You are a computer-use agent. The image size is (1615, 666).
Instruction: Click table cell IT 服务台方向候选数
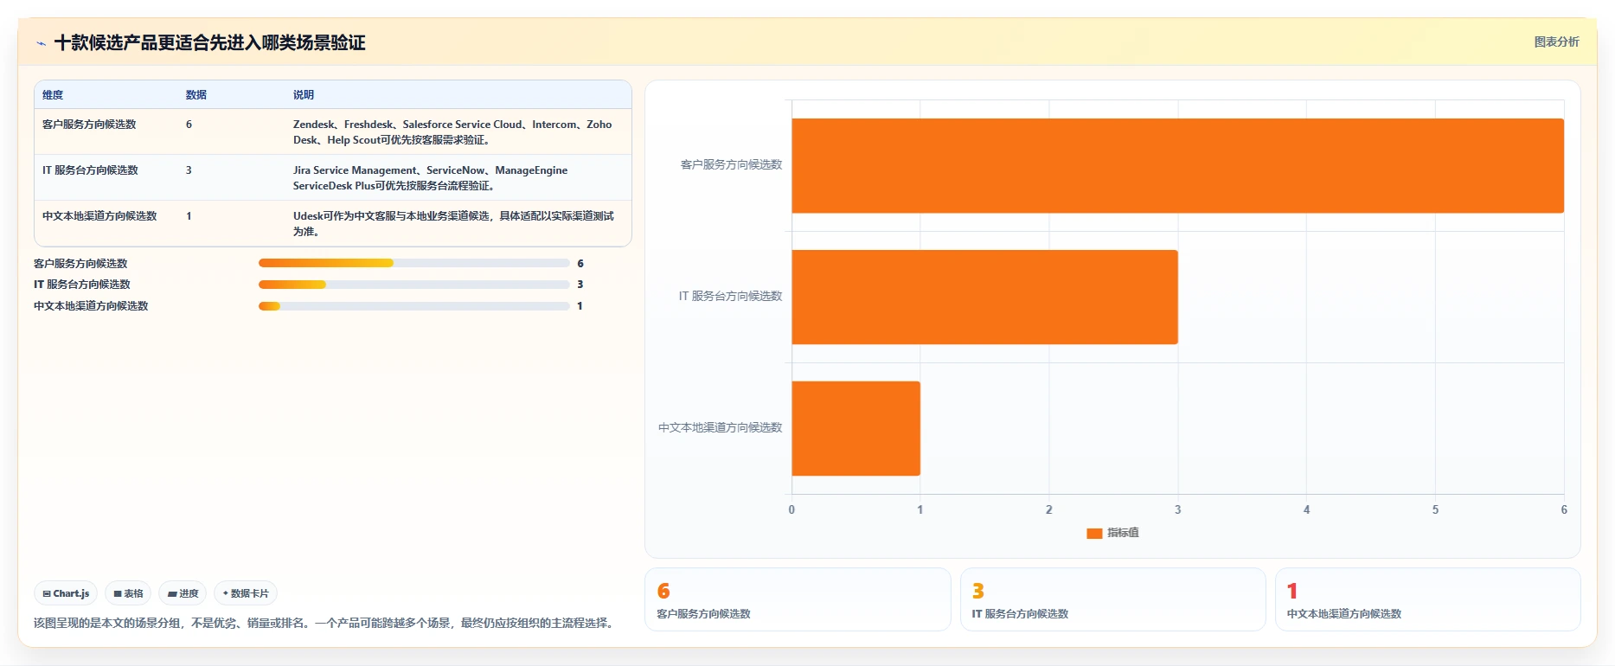90,170
